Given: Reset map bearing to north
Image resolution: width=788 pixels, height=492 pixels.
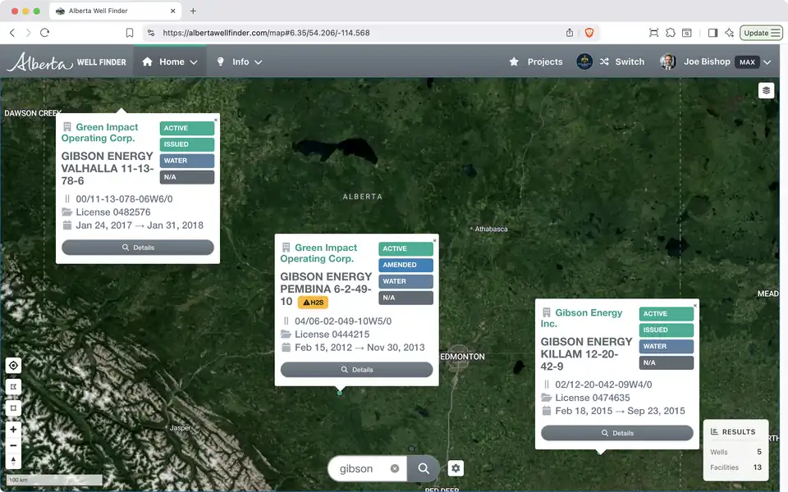Looking at the screenshot, I should pos(14,461).
